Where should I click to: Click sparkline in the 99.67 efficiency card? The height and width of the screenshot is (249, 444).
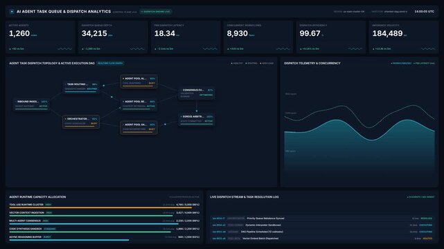[355, 49]
